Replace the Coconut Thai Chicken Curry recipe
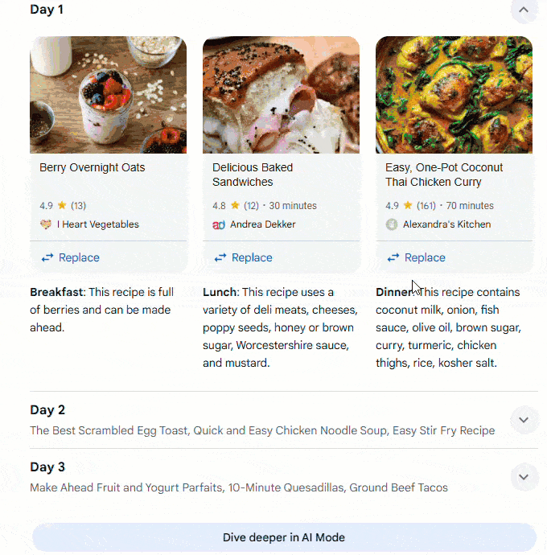The height and width of the screenshot is (555, 547). pyautogui.click(x=425, y=257)
